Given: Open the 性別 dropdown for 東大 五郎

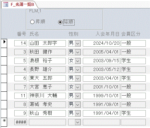Looking at the screenshot, I should point(78,78).
